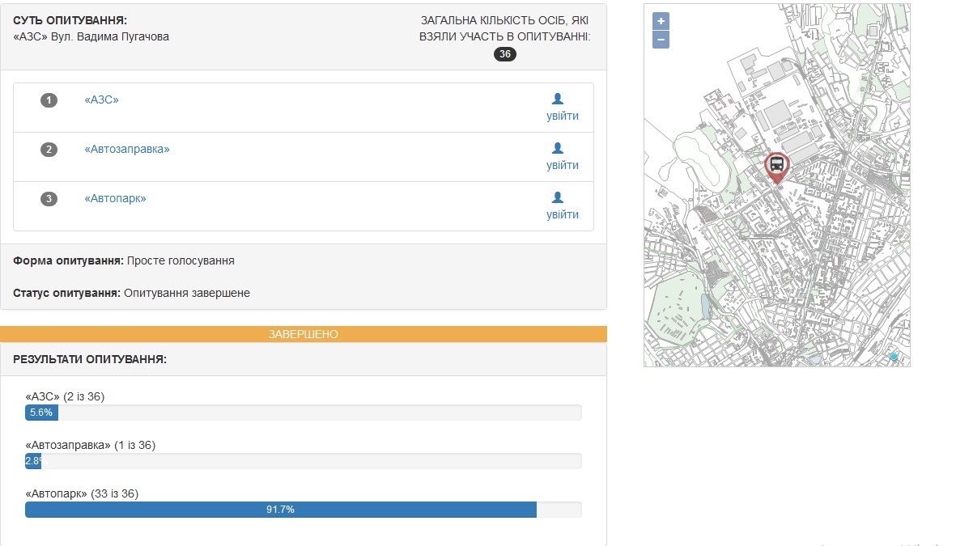Click the 91.7% Автопарк result bar
This screenshot has height=546, width=973.
280,510
